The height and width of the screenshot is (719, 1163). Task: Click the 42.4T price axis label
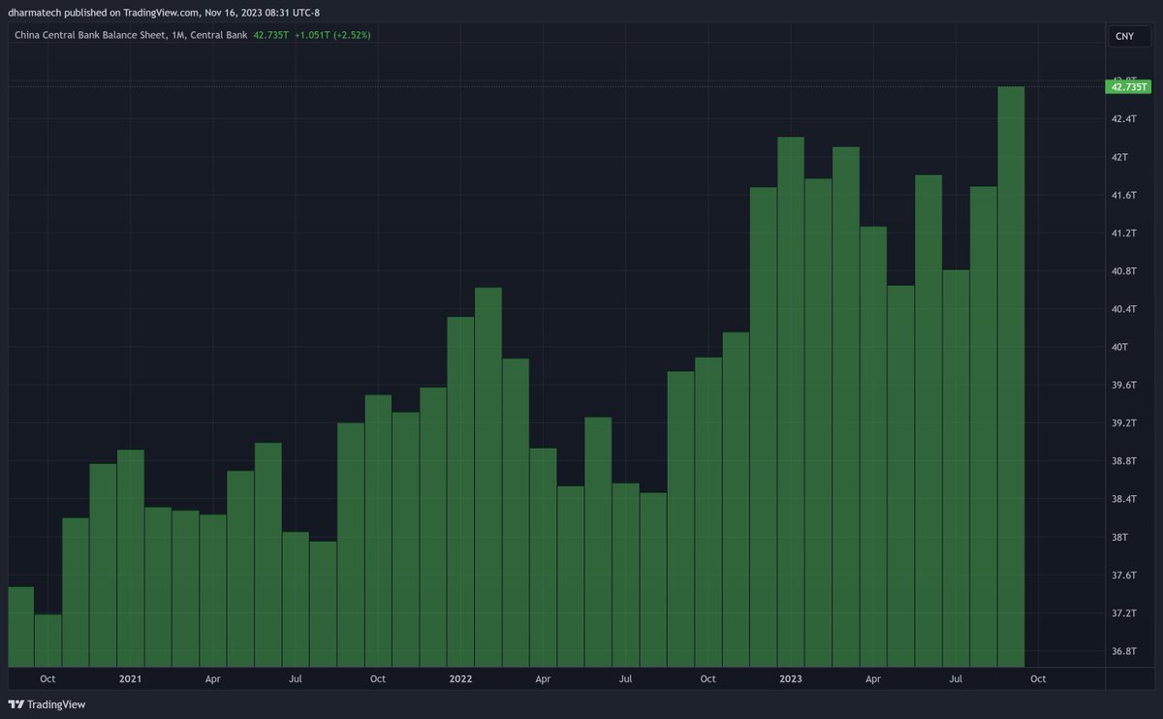point(1123,118)
